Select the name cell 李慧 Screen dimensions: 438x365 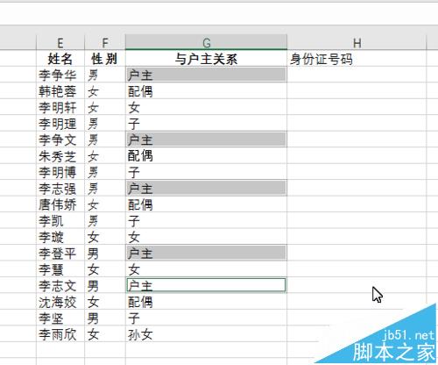(60, 269)
